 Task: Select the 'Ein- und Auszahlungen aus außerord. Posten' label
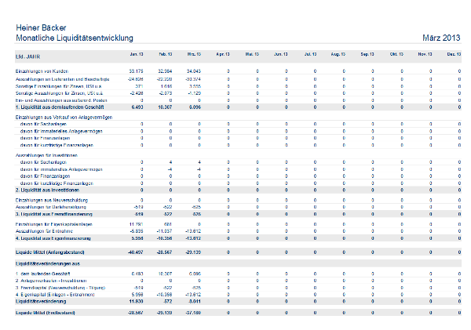[61, 100]
